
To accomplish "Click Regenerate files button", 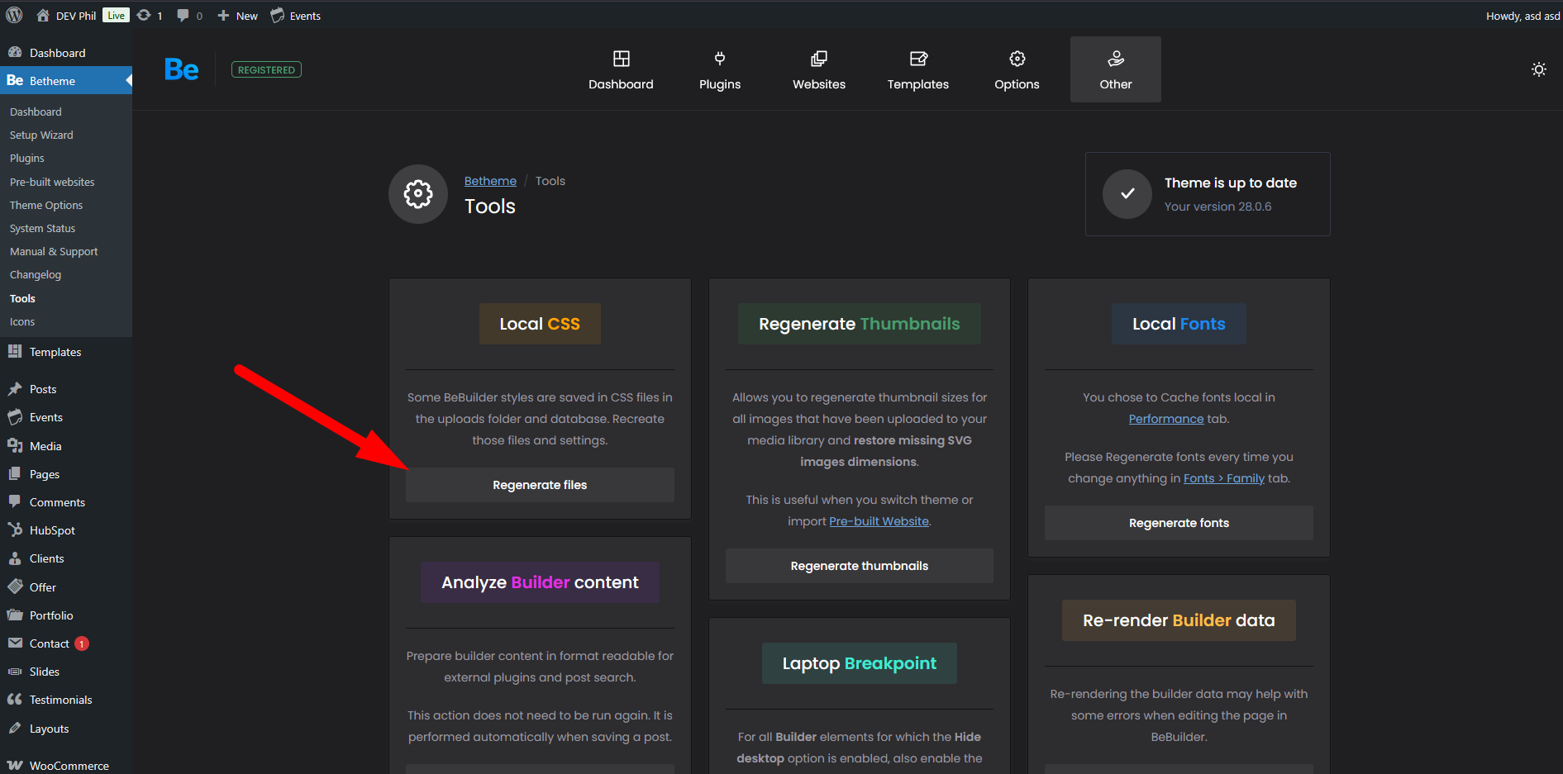I will click(540, 485).
